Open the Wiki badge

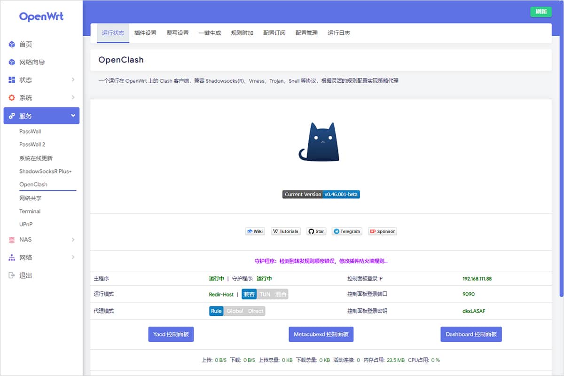coord(255,231)
